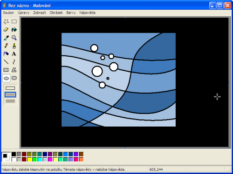Select the rectangular Select tool
Screen dimensions: 233x174
[14, 21]
